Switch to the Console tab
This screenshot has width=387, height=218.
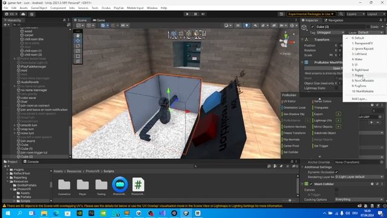(x=31, y=162)
